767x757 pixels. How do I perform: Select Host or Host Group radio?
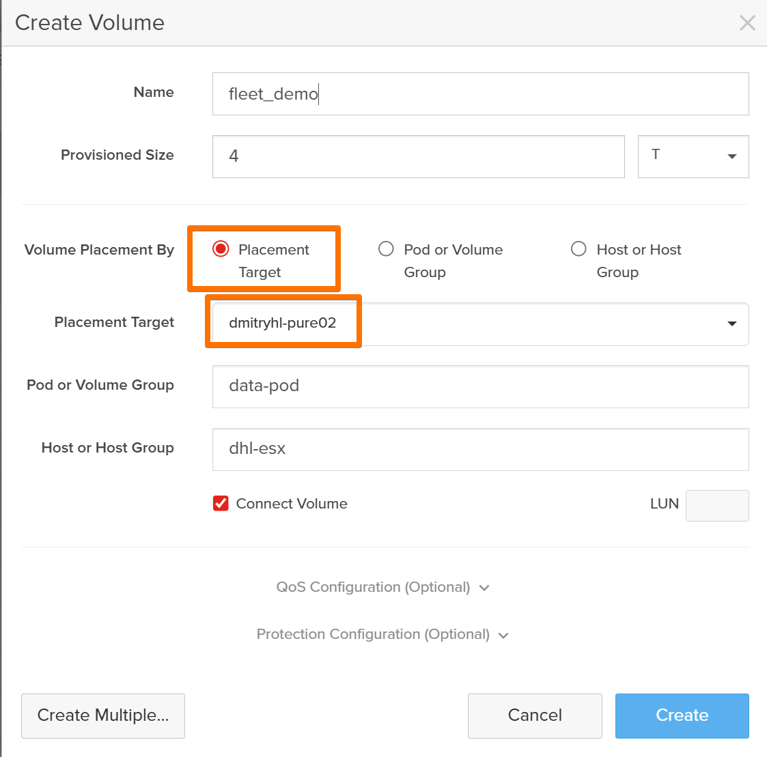pyautogui.click(x=578, y=249)
